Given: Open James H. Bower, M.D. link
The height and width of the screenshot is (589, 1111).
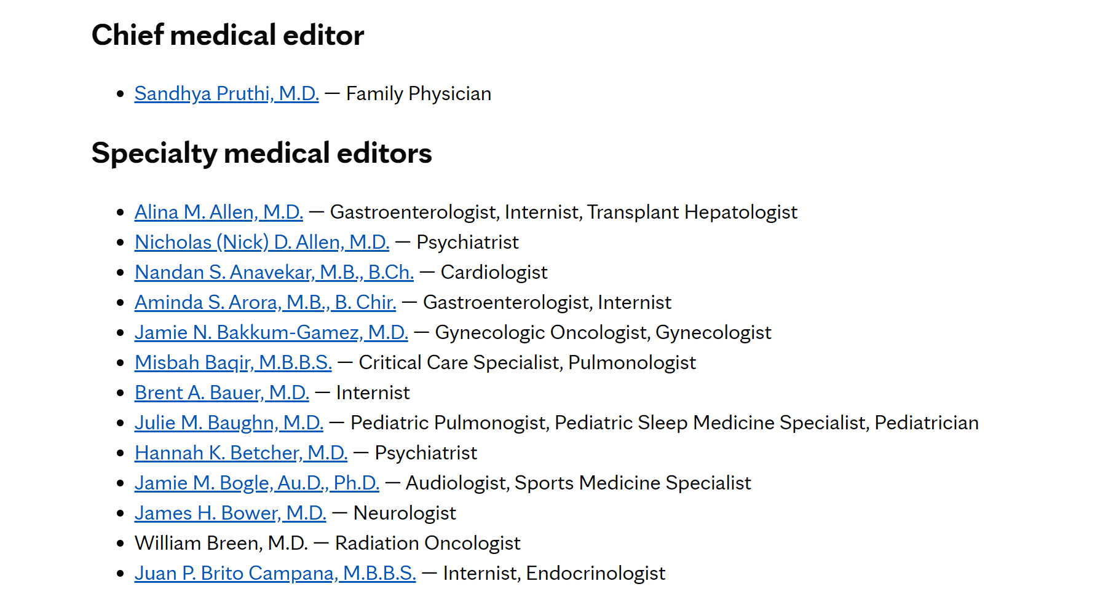Looking at the screenshot, I should point(230,513).
